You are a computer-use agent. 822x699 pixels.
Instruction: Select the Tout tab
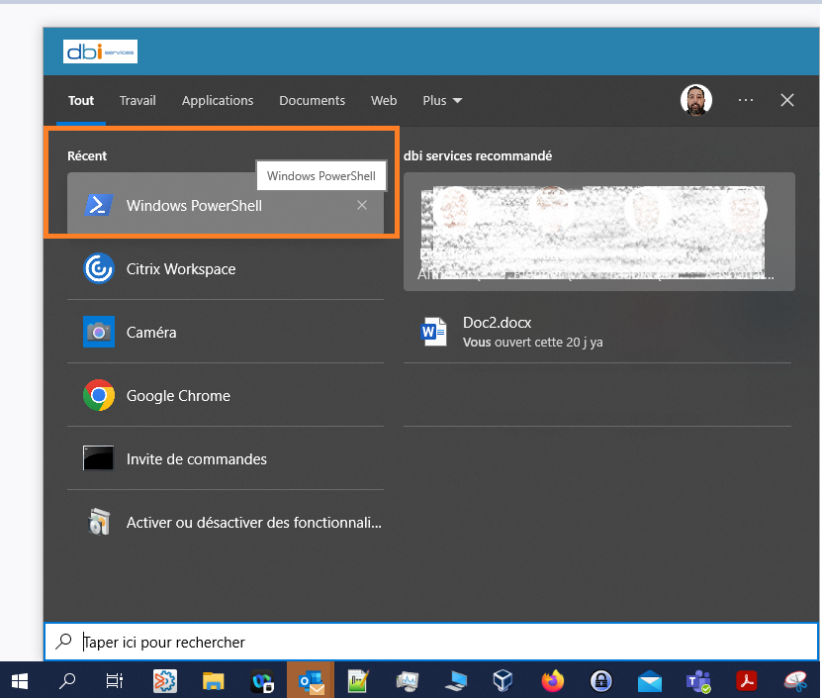(81, 100)
